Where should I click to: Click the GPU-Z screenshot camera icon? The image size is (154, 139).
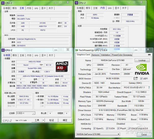(149, 55)
